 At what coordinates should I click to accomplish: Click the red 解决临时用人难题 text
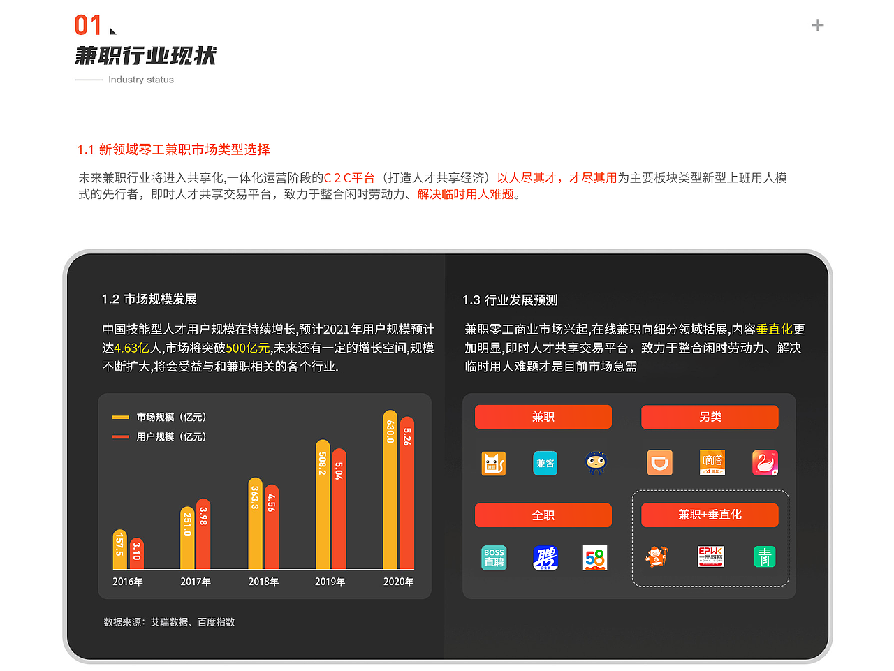(465, 194)
